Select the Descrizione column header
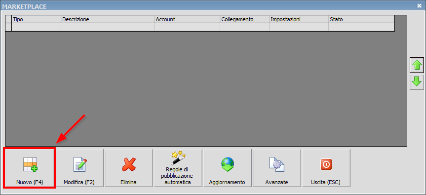Viewport: 426px width, 195px height. 108,19
